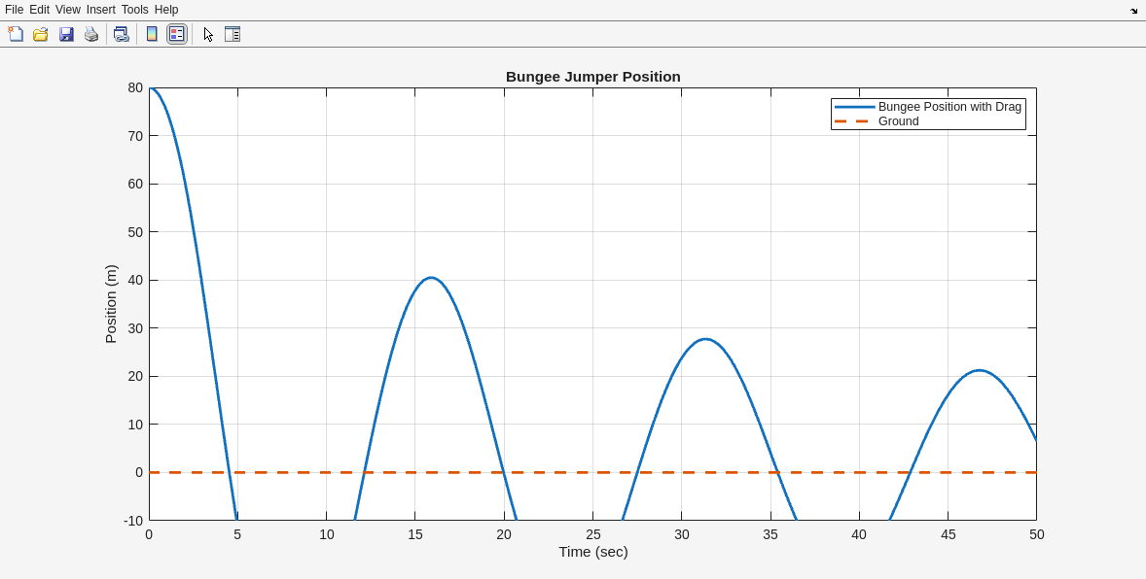Print the figure with the printer icon
Image resolution: width=1146 pixels, height=579 pixels.
point(91,34)
